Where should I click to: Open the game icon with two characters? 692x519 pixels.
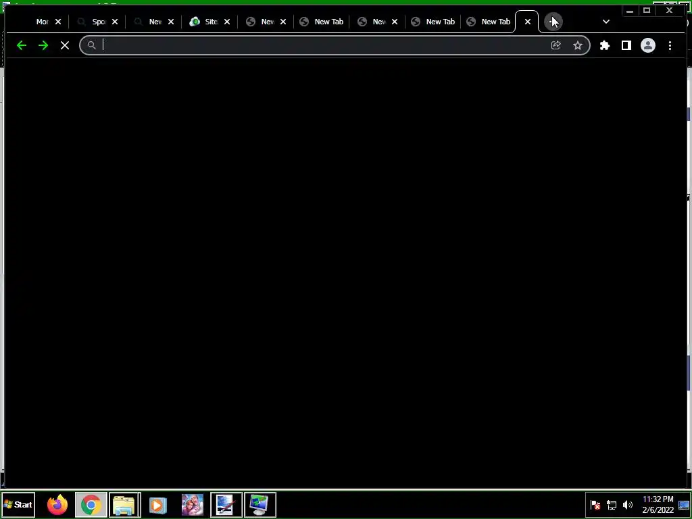click(193, 504)
